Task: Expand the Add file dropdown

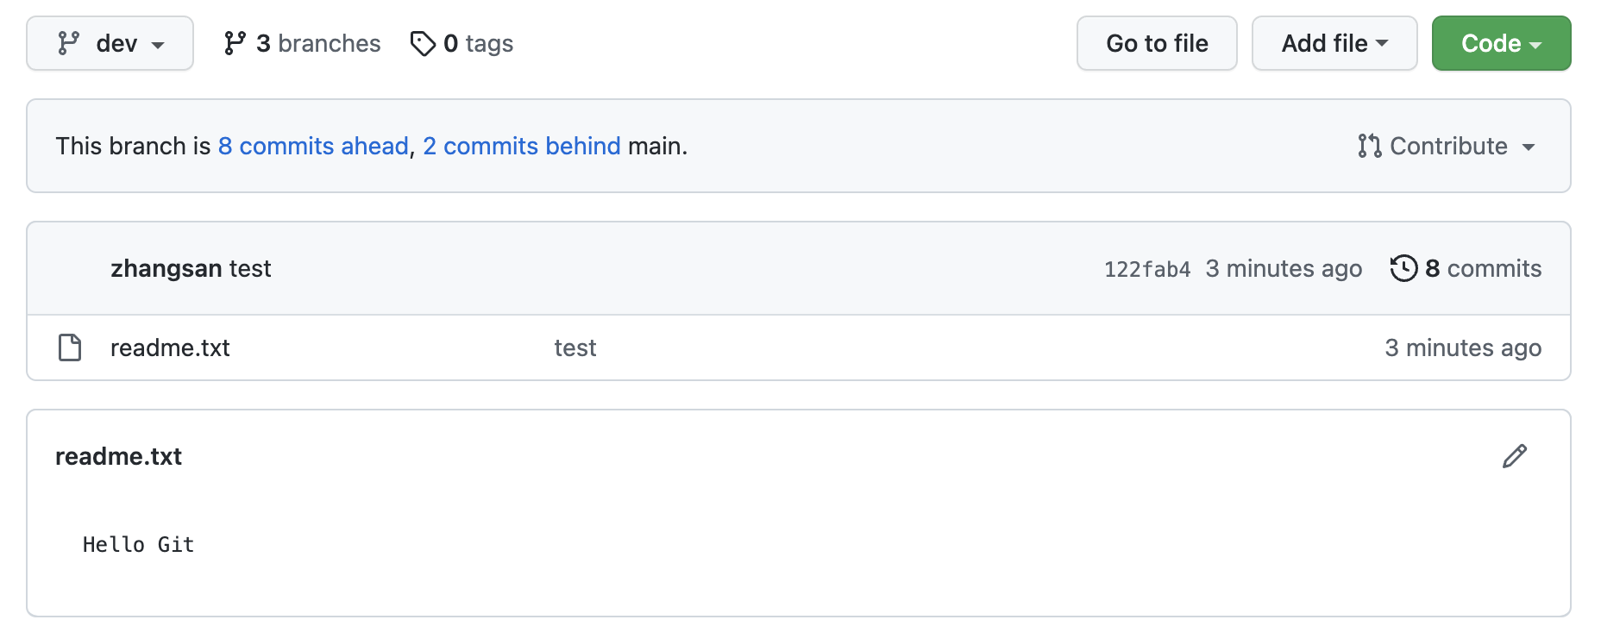Action: (1334, 43)
